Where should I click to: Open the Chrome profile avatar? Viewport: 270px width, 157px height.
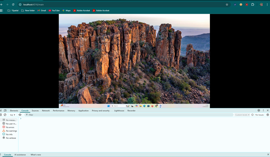tap(261, 5)
